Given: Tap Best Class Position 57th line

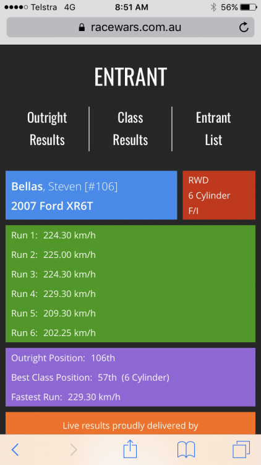Looking at the screenshot, I should (x=90, y=378).
